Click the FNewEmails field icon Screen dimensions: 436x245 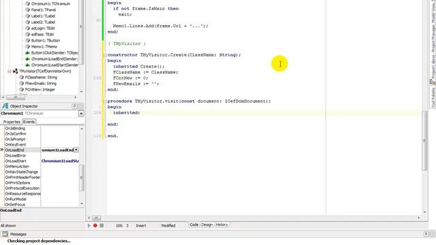21,83
